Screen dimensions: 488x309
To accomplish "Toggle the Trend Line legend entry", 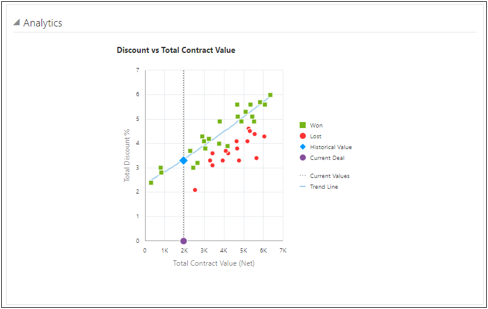I will [324, 187].
